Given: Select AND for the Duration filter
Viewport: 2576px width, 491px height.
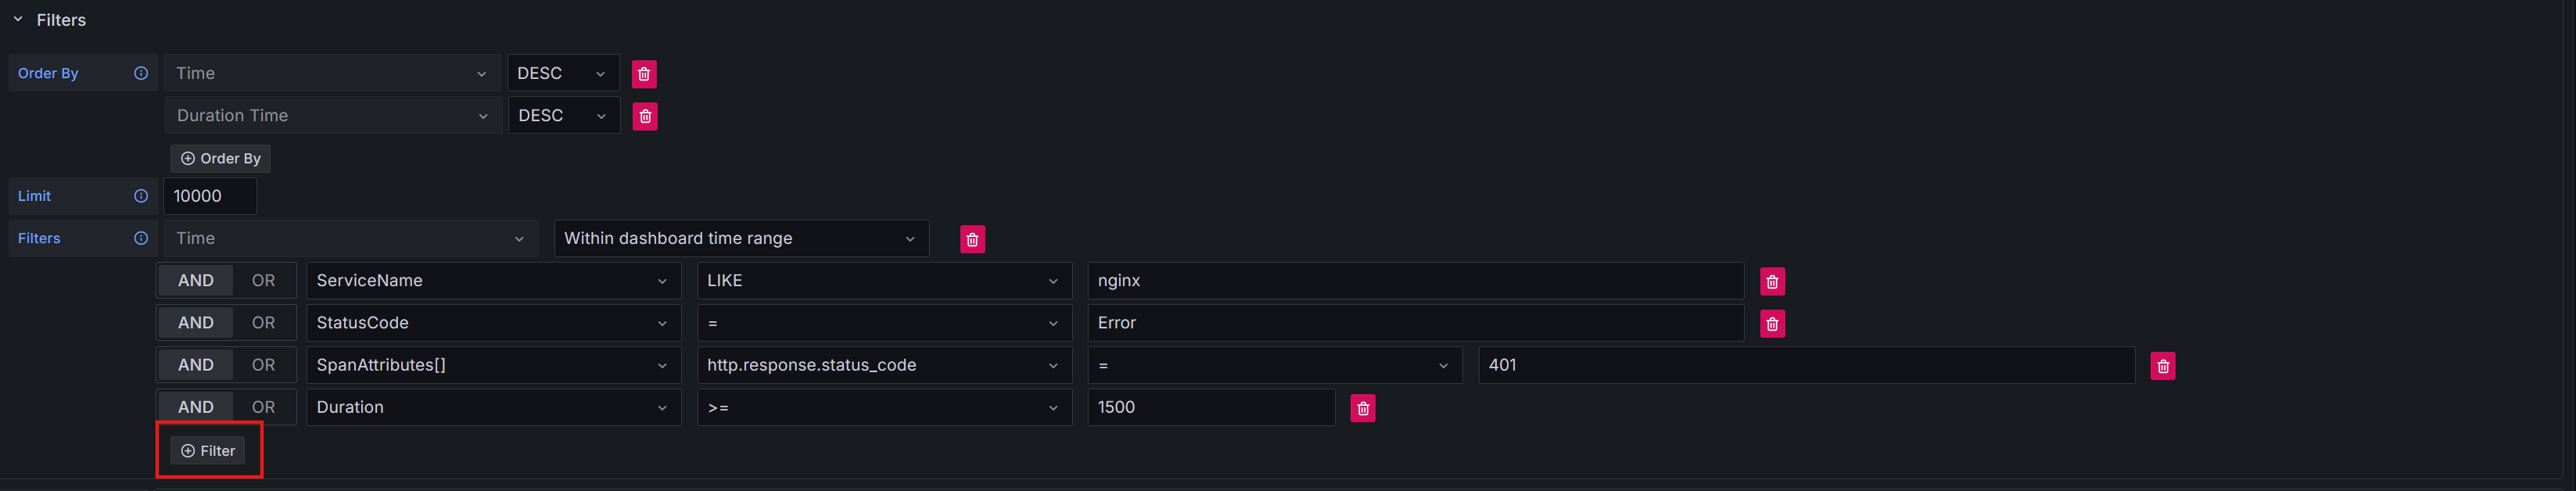Looking at the screenshot, I should tap(196, 407).
